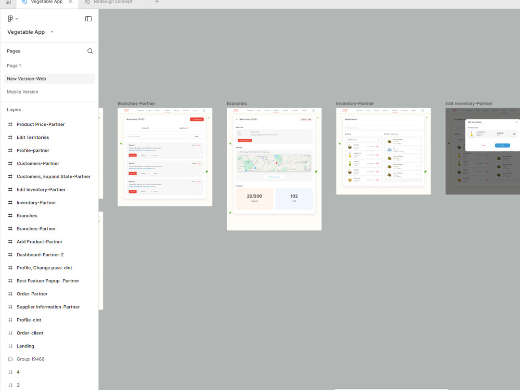Click frame icon next to Landing
This screenshot has width=520, height=390.
coord(10,346)
